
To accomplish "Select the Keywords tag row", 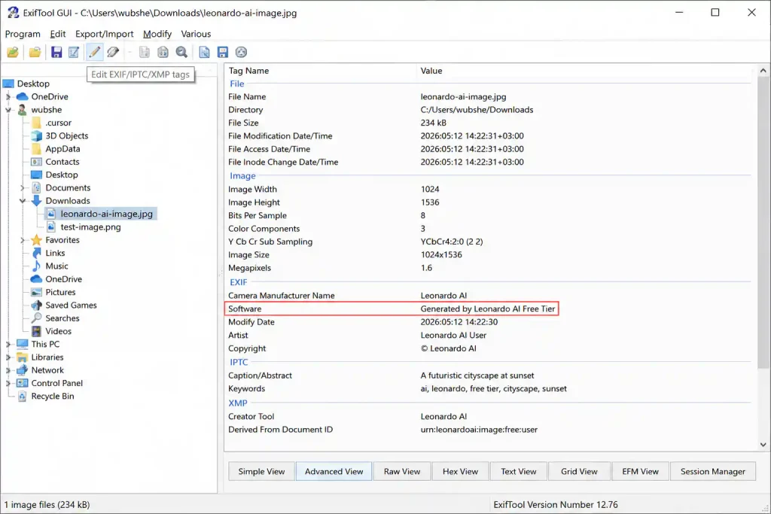I will pos(488,388).
